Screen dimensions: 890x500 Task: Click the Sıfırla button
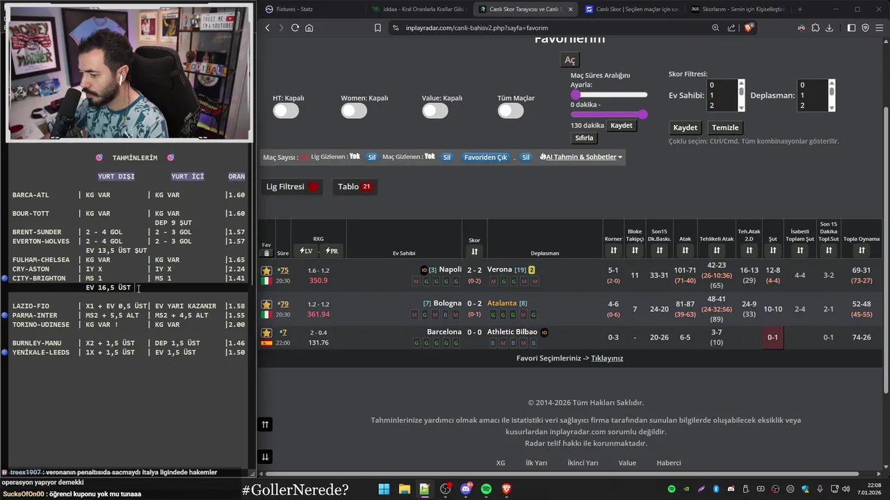(584, 137)
